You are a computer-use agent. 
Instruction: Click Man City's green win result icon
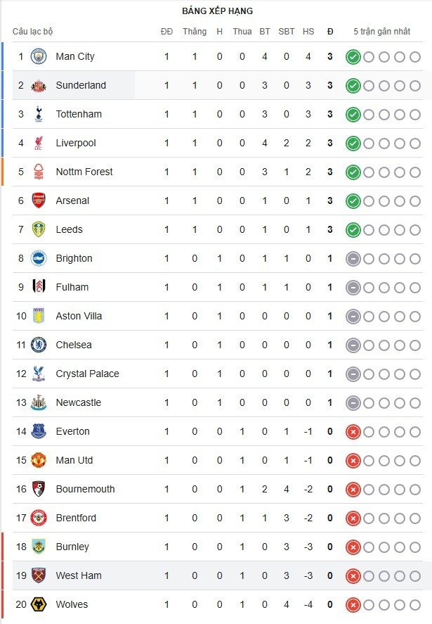353,57
